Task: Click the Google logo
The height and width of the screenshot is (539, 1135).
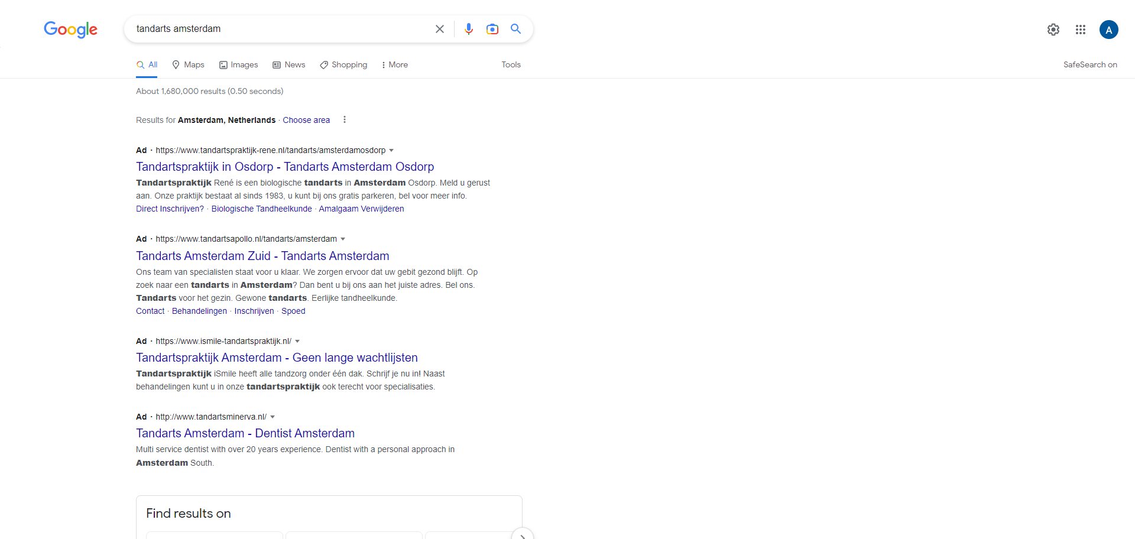Action: click(x=70, y=30)
